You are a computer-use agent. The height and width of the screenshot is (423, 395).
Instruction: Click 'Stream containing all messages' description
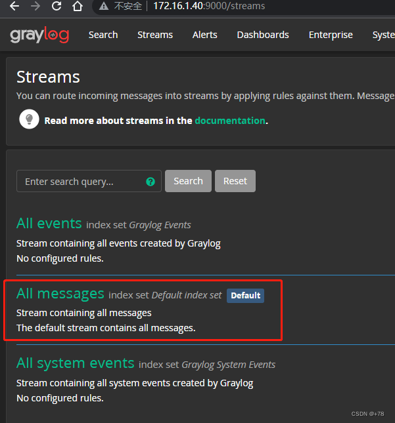(x=84, y=313)
